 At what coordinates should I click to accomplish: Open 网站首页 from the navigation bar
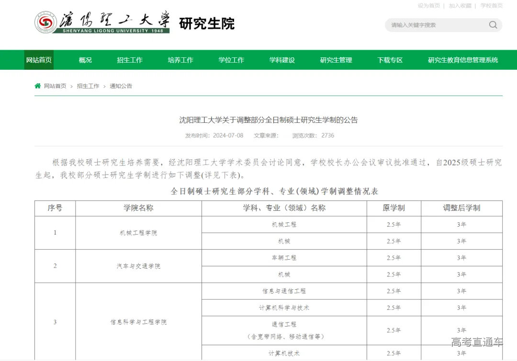click(38, 60)
